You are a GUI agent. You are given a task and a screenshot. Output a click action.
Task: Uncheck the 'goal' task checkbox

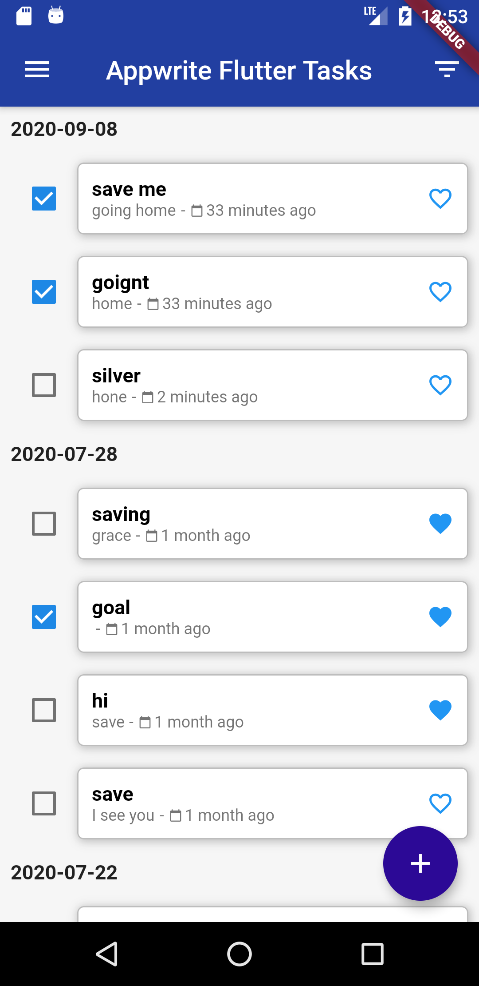(x=44, y=617)
